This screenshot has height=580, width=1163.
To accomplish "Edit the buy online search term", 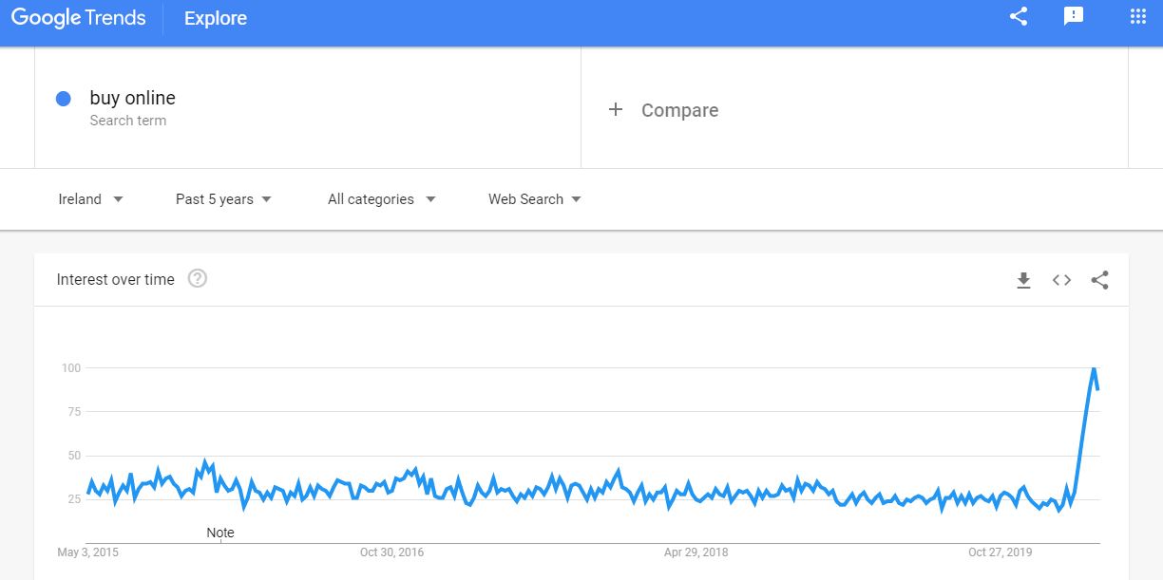I will (133, 99).
